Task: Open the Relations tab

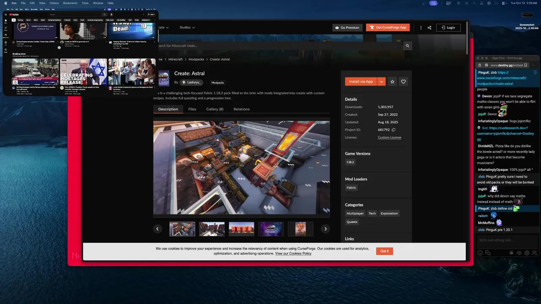Action: pyautogui.click(x=241, y=109)
